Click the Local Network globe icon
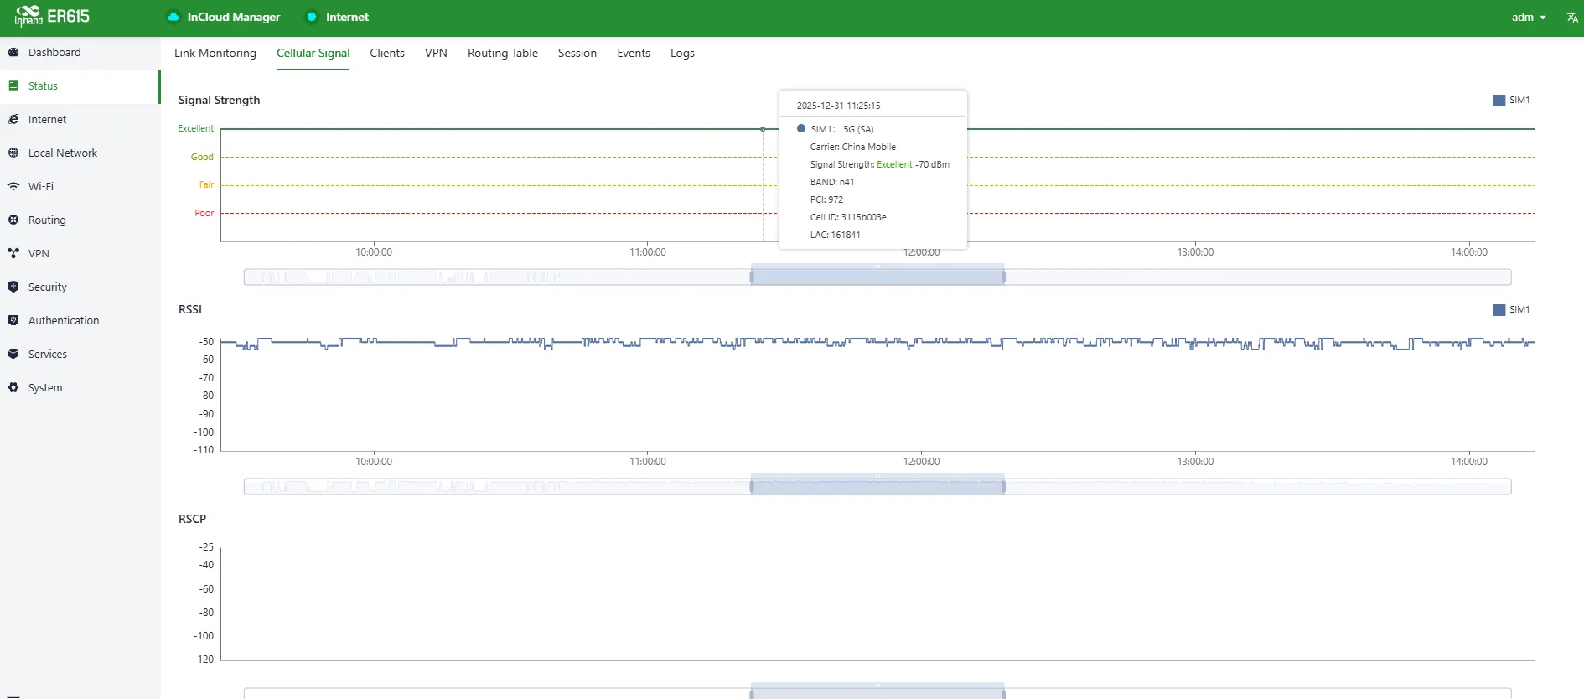Viewport: 1584px width, 699px height. coord(13,153)
